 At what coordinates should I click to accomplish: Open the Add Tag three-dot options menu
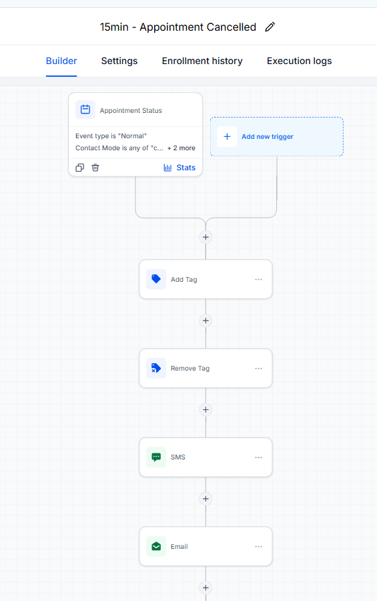pyautogui.click(x=259, y=279)
